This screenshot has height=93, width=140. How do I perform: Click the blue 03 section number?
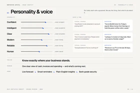8,13
